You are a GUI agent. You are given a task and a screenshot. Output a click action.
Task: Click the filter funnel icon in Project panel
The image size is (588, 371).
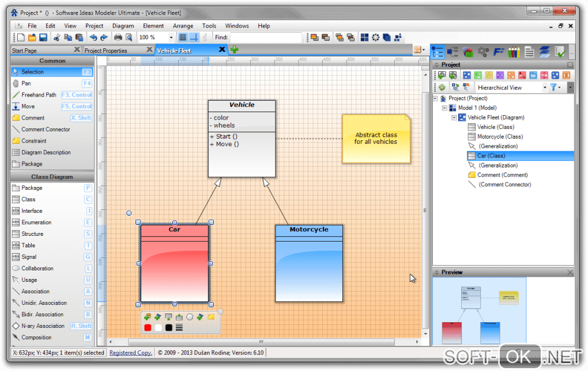coord(553,87)
